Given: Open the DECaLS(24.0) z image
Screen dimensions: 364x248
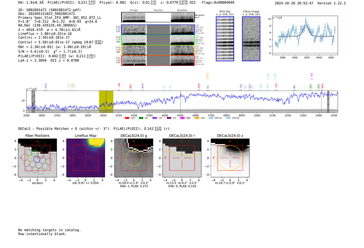Looking at the screenshot, I should (x=230, y=158).
